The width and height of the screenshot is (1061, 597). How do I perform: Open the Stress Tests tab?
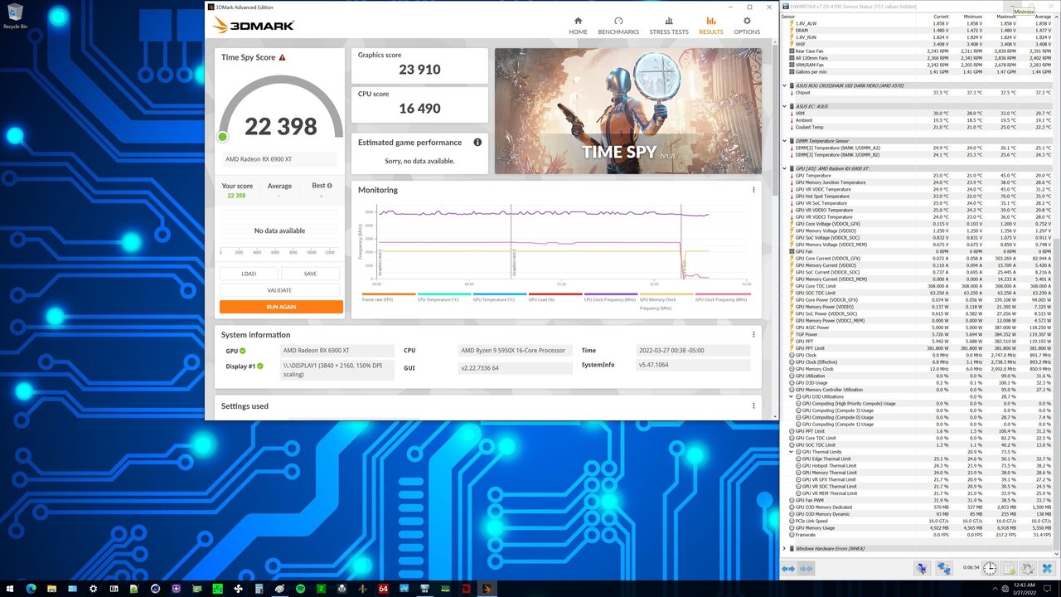[x=668, y=26]
